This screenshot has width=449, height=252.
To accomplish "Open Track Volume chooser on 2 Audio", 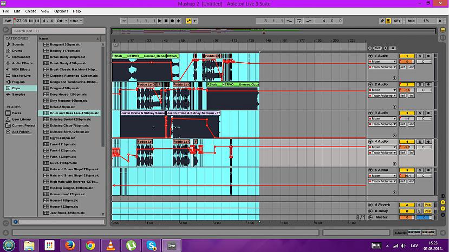I will point(382,96).
